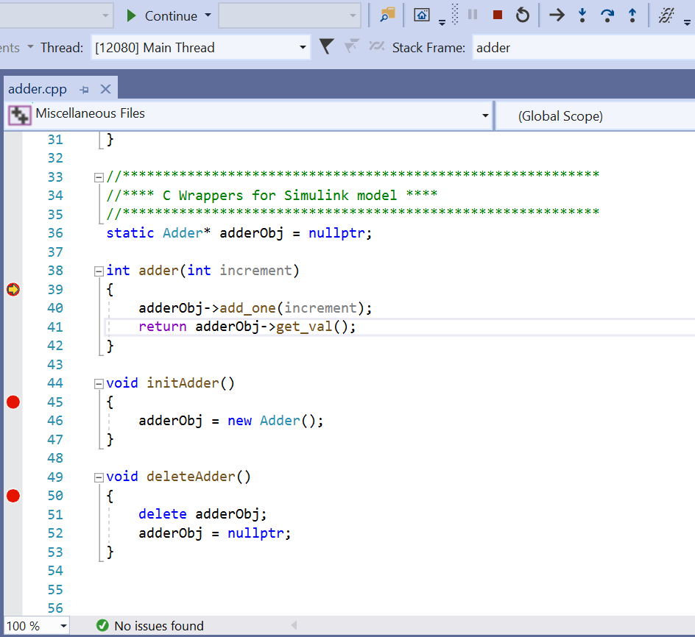This screenshot has height=637, width=695.
Task: Pin the adder.cpp document tab
Action: point(83,88)
